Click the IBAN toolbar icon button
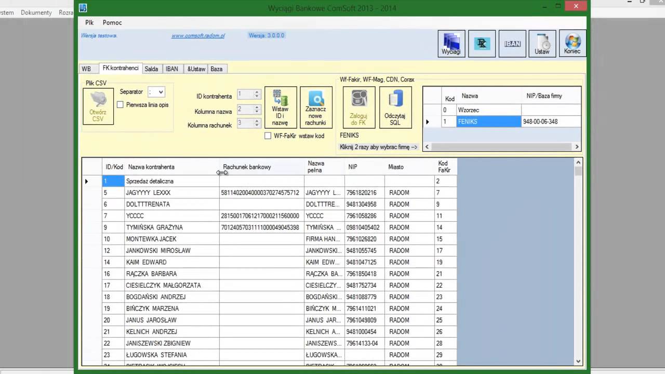 [x=512, y=44]
